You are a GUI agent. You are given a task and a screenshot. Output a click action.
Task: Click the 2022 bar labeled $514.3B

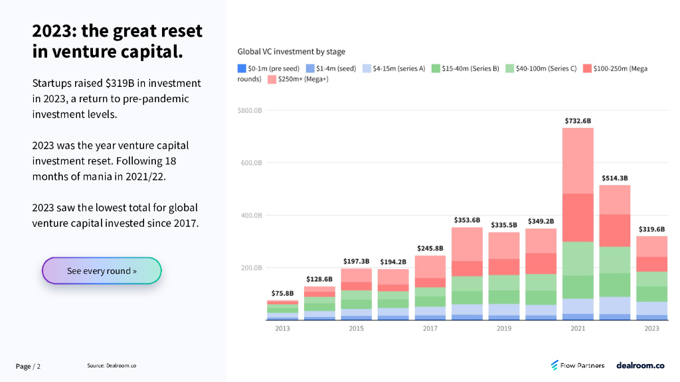614,253
